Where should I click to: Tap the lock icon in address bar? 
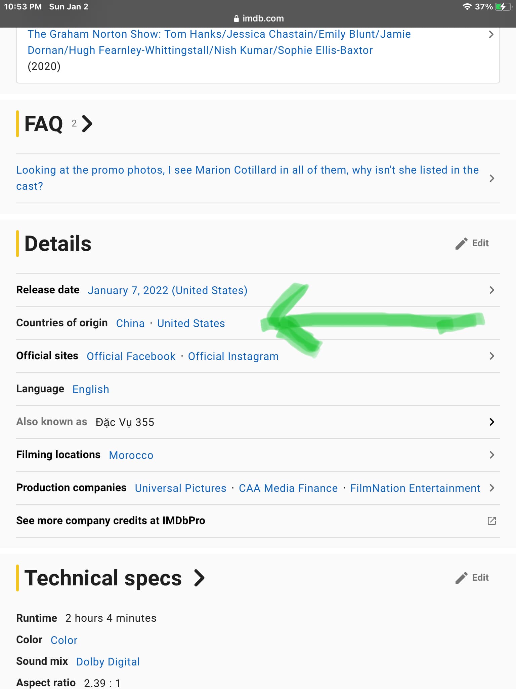[236, 19]
